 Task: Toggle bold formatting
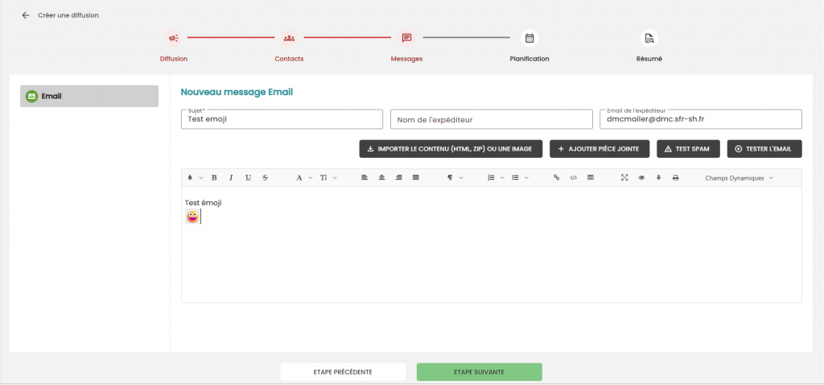[214, 178]
